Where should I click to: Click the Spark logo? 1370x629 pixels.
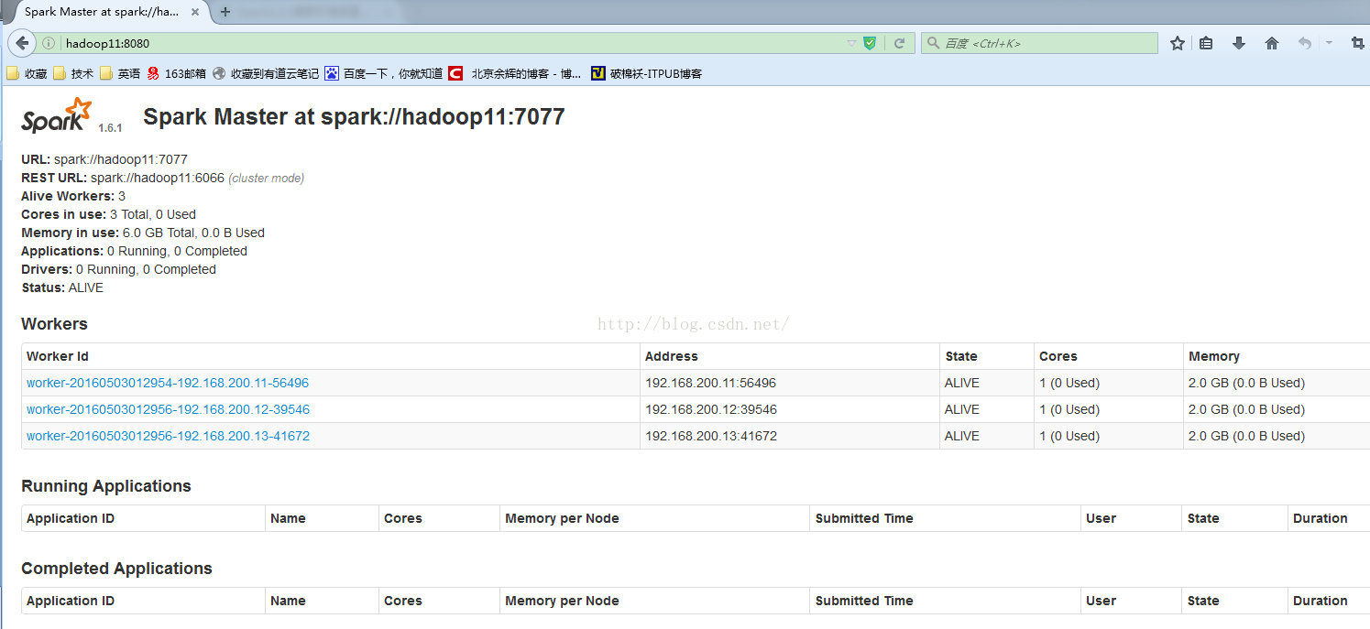coord(57,115)
